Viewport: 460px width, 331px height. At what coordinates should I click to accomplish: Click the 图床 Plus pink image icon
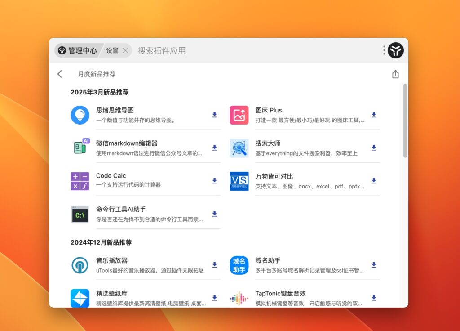(x=239, y=115)
